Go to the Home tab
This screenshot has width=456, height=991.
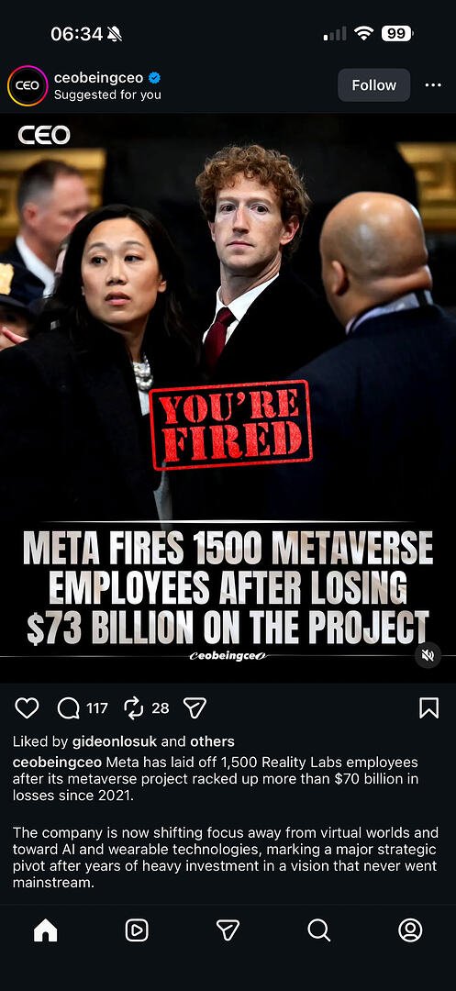pos(46,930)
